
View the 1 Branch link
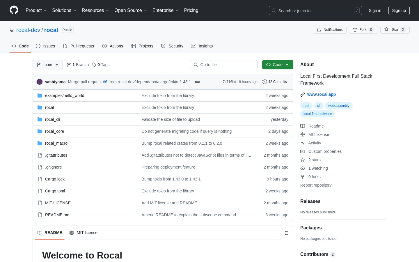click(78, 65)
